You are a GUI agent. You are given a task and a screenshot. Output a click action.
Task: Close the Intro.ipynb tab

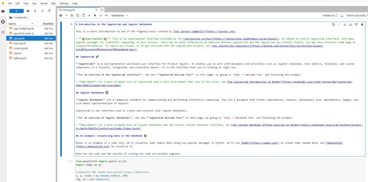(x=96, y=10)
